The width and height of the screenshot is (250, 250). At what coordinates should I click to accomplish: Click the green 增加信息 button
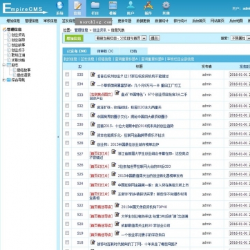pos(74,39)
